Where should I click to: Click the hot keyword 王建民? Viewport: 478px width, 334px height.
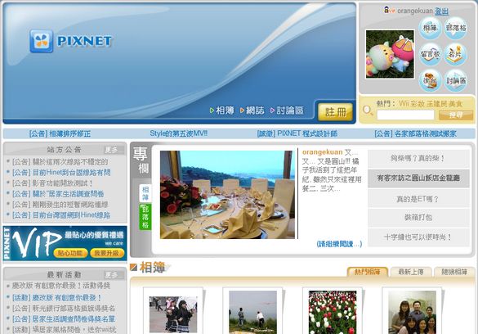[x=436, y=104]
